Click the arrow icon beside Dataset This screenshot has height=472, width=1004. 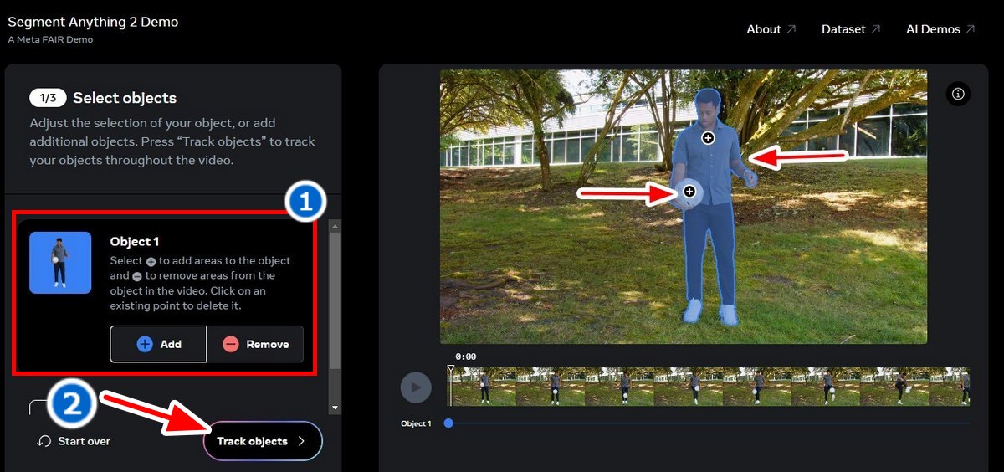(875, 29)
